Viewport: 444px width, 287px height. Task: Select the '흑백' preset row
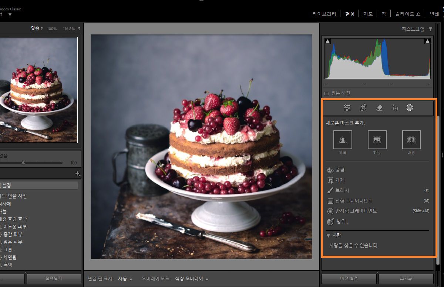(x=39, y=265)
